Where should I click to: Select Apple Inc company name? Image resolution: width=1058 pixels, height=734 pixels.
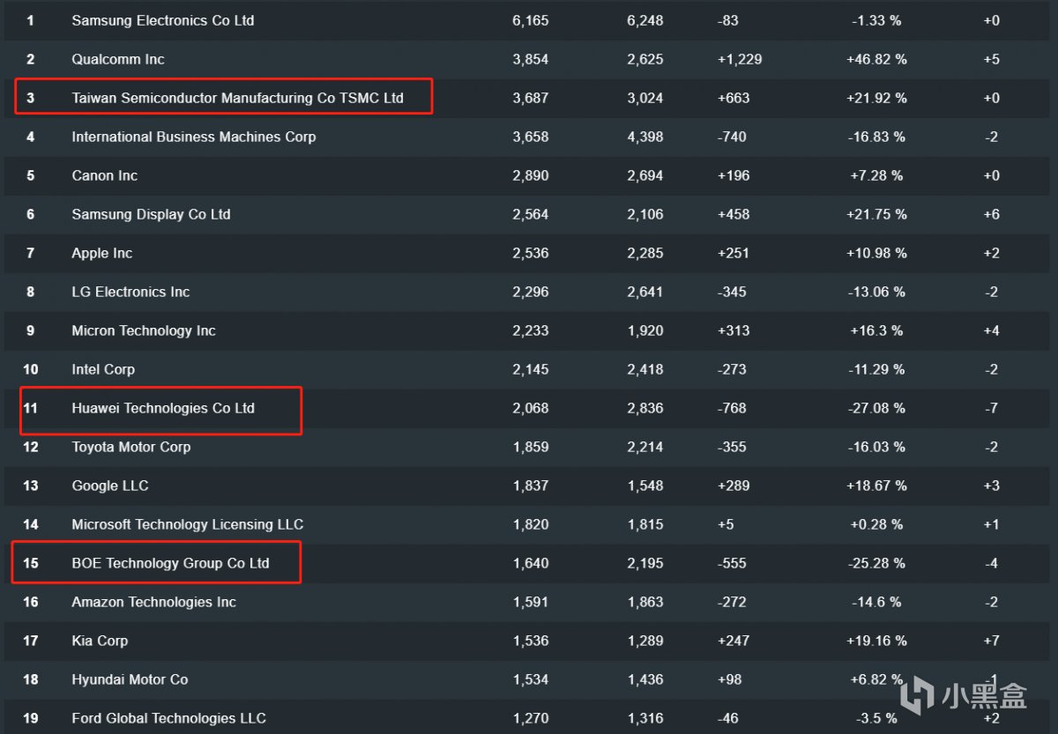coord(101,253)
